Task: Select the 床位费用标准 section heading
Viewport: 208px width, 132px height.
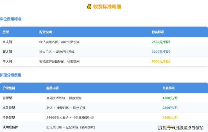Action: pyautogui.click(x=11, y=19)
